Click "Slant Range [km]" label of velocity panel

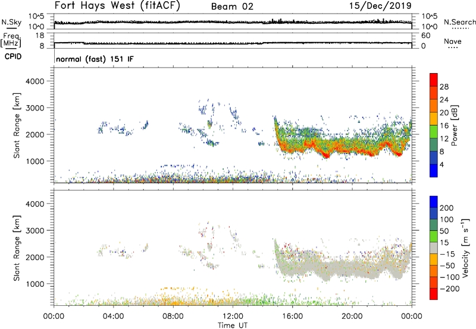coord(17,248)
